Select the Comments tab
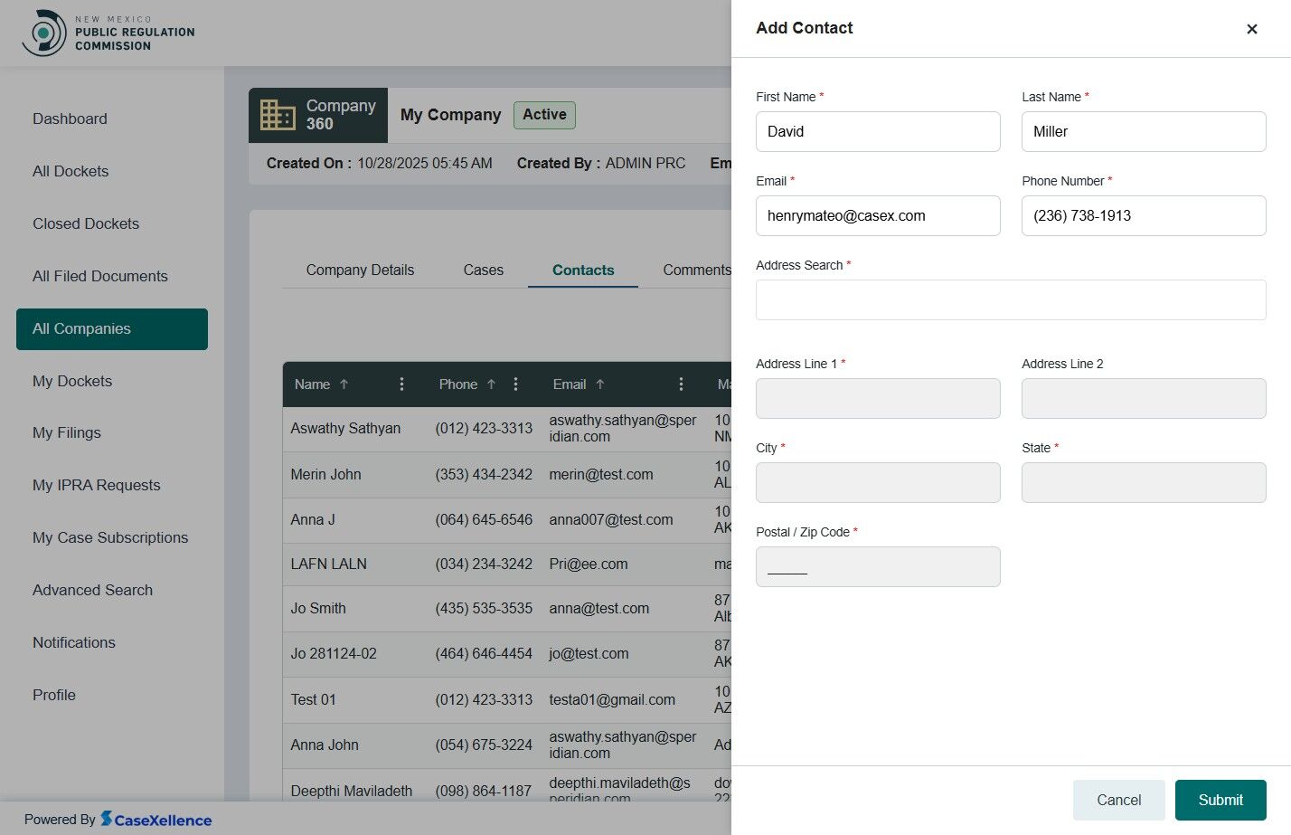The image size is (1291, 835). click(696, 270)
